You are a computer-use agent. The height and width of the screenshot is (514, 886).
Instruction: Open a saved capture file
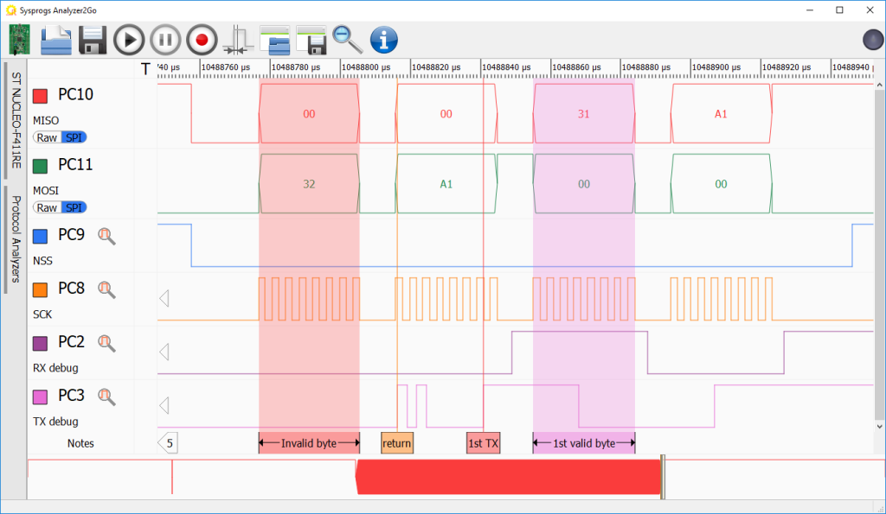pos(55,39)
